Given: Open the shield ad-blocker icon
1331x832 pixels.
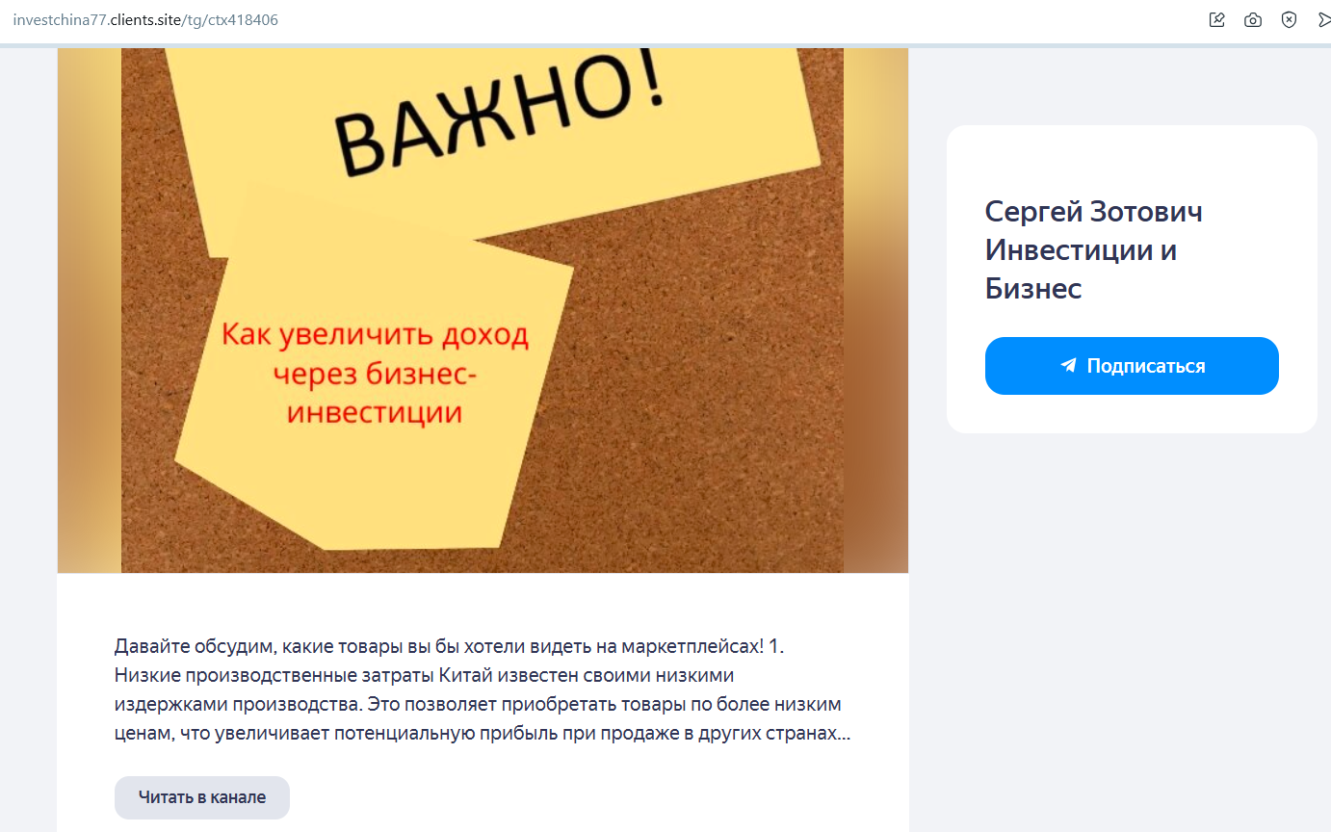Looking at the screenshot, I should [x=1289, y=19].
